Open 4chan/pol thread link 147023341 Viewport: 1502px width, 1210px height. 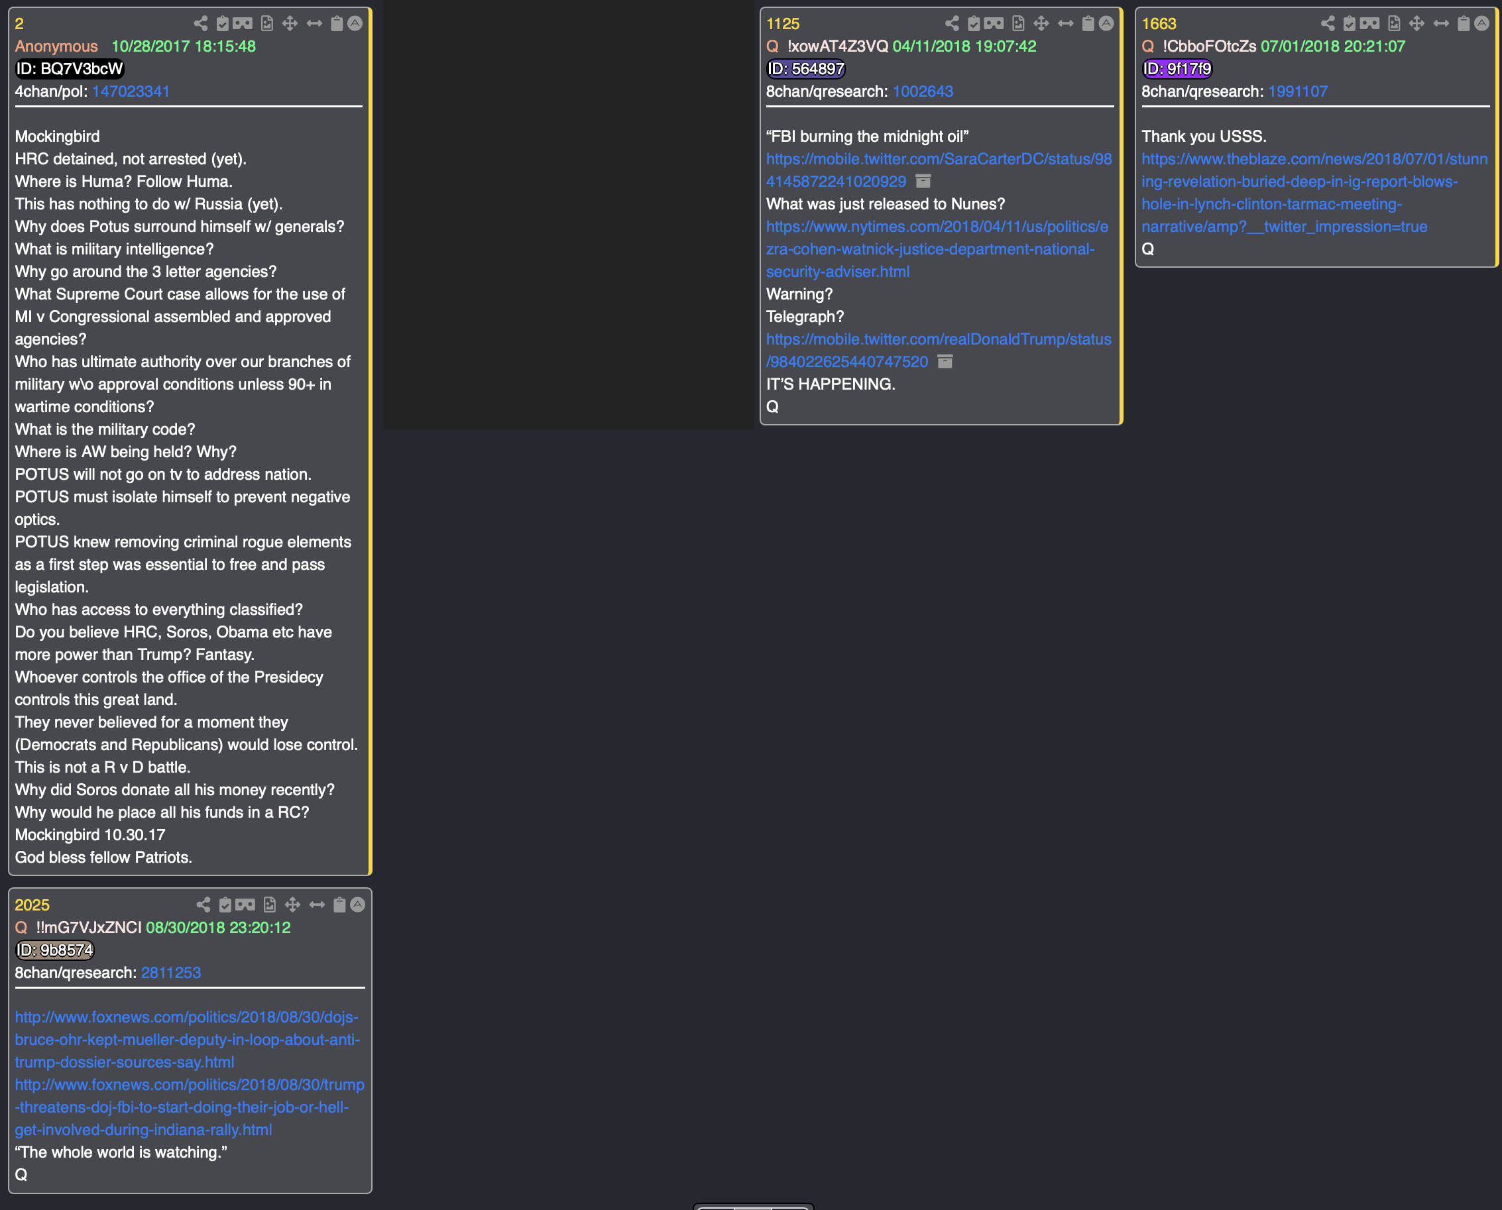coord(131,91)
